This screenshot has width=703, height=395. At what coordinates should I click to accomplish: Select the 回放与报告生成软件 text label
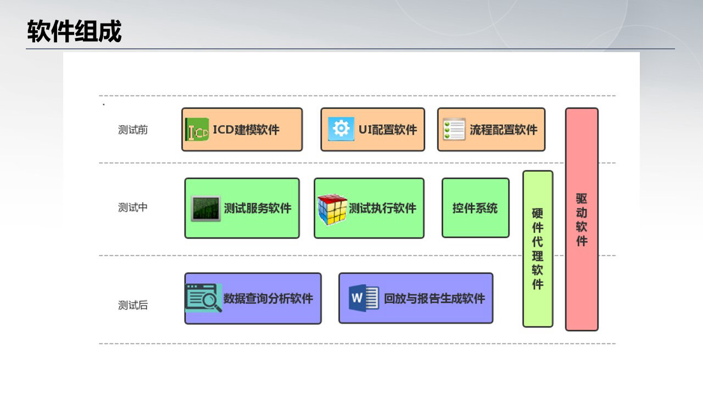click(x=434, y=298)
